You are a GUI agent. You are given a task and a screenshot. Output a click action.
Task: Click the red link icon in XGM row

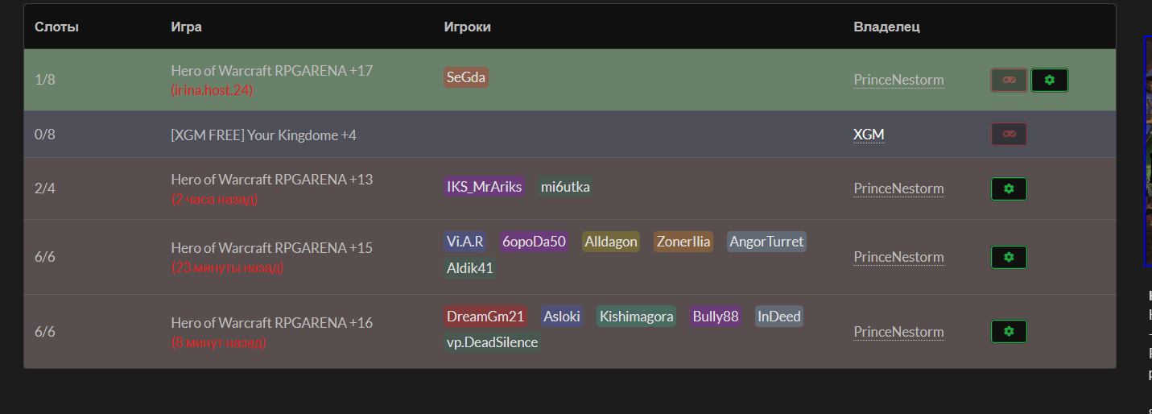tap(1009, 134)
